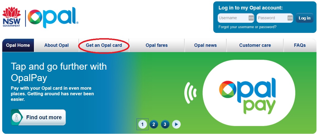
Task: Click the info icon on Find out more
Action: 17,118
